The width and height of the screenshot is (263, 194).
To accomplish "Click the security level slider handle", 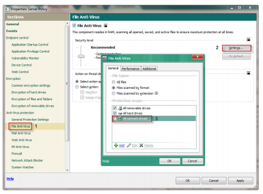I will (x=81, y=56).
